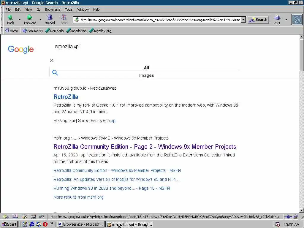This screenshot has width=304, height=228.
Task: Open the Help menu
Action: tap(96, 9)
